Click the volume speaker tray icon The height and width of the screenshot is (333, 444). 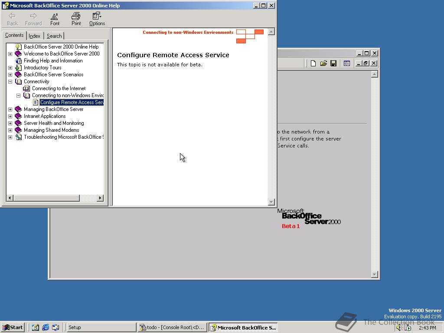point(399,328)
